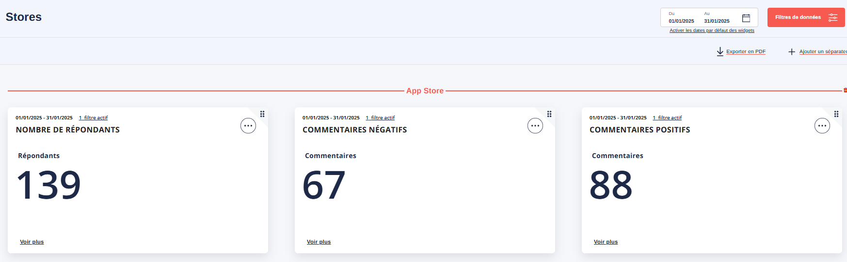Screen dimensions: 847x262
Task: Open options menu on Commentaires positifs widget
Action: pyautogui.click(x=822, y=126)
